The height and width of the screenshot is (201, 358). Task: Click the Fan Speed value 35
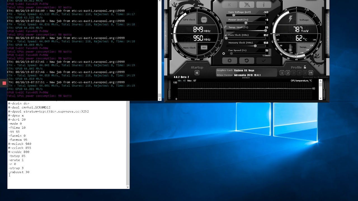pos(267,51)
